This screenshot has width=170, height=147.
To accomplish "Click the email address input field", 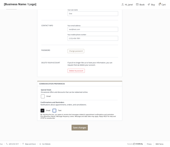I will [x=93, y=29].
